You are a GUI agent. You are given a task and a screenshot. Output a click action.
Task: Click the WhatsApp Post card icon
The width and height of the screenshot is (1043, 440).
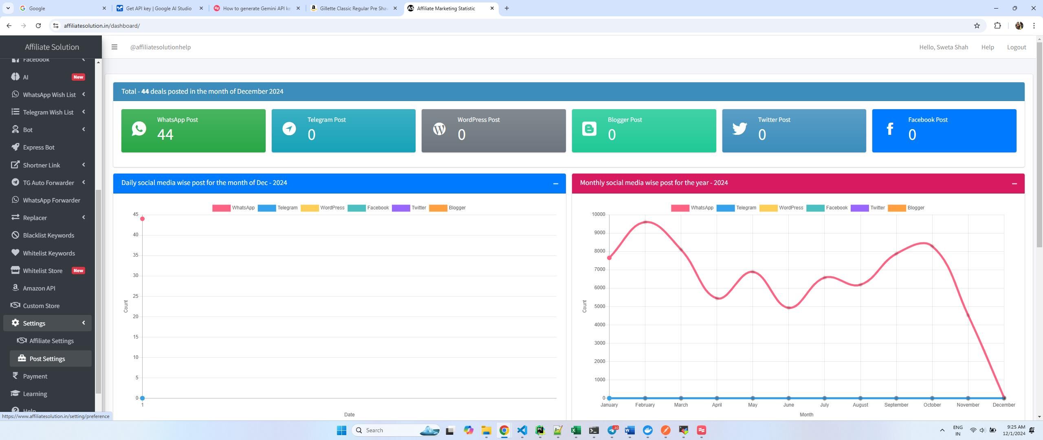139,129
